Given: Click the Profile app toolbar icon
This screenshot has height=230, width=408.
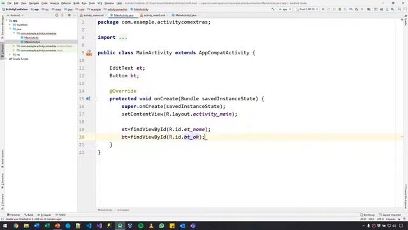Looking at the screenshot, I should tap(351, 9).
